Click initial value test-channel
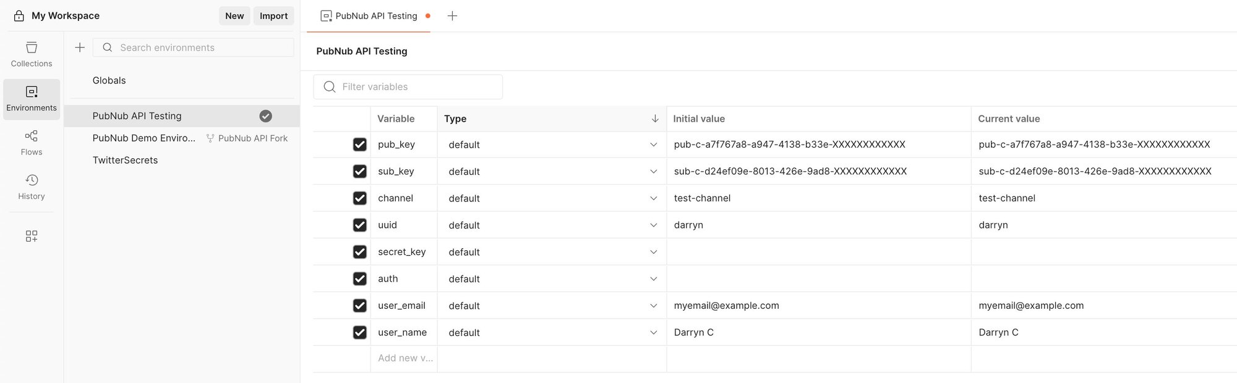Viewport: 1237px width, 383px height. [819, 198]
